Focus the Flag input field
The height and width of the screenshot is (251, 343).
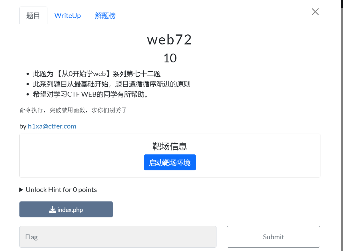click(118, 237)
